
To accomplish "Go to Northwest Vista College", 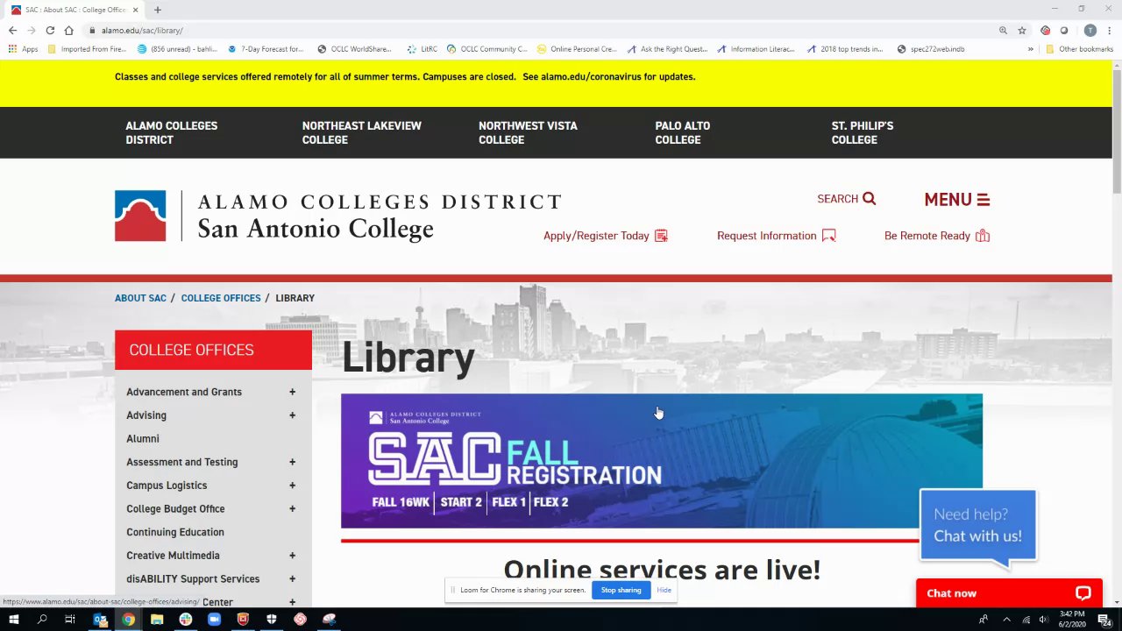I will coord(528,132).
